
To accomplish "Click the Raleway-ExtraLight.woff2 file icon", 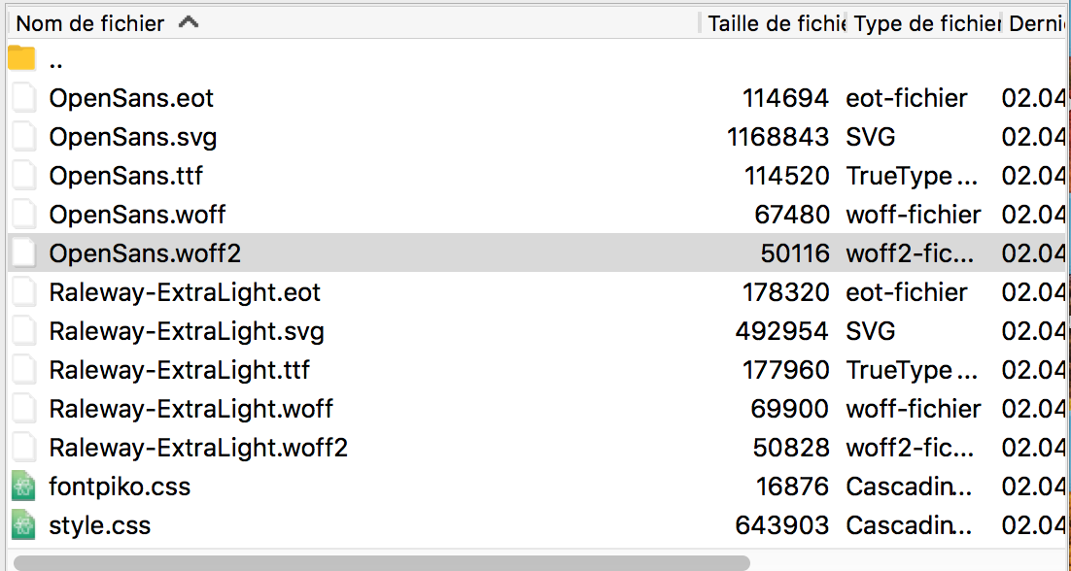I will coord(22,448).
